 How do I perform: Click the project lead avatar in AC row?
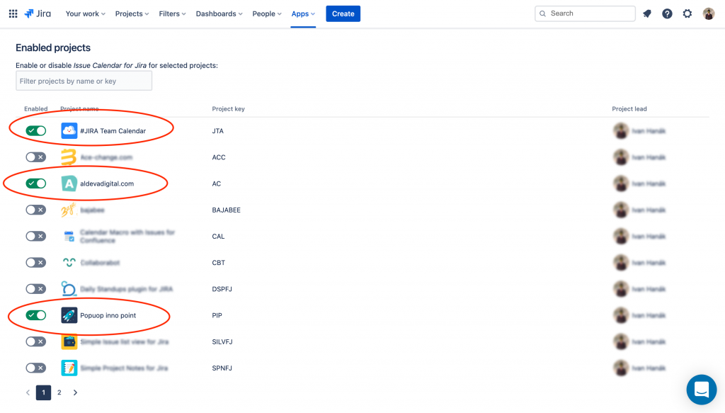click(x=620, y=183)
